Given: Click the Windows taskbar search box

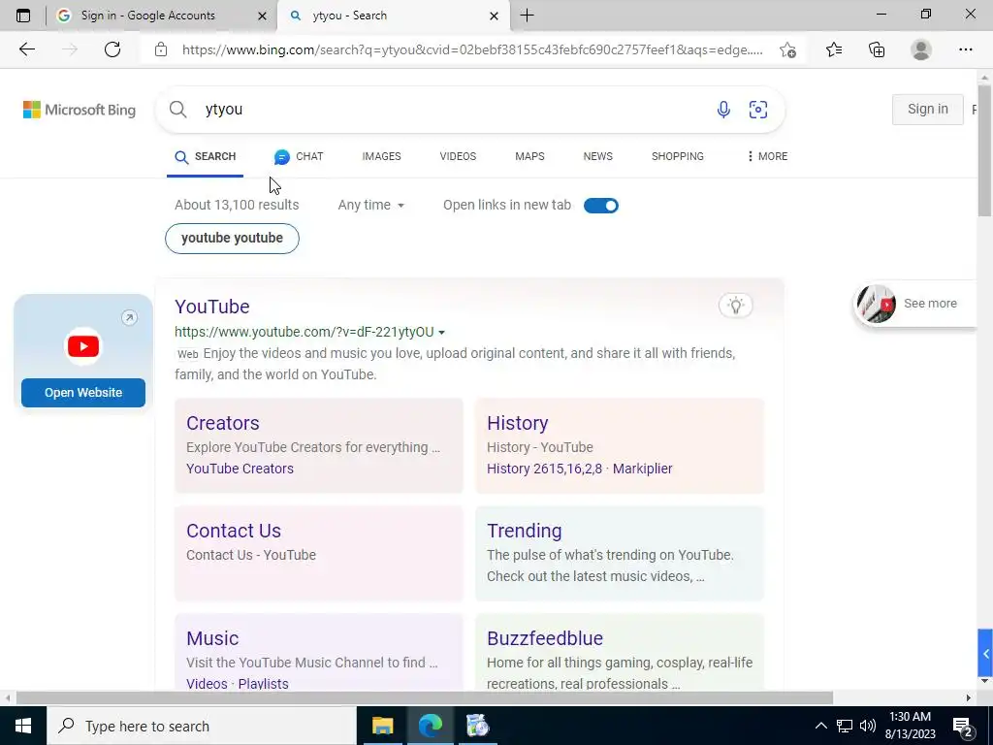Looking at the screenshot, I should (202, 726).
